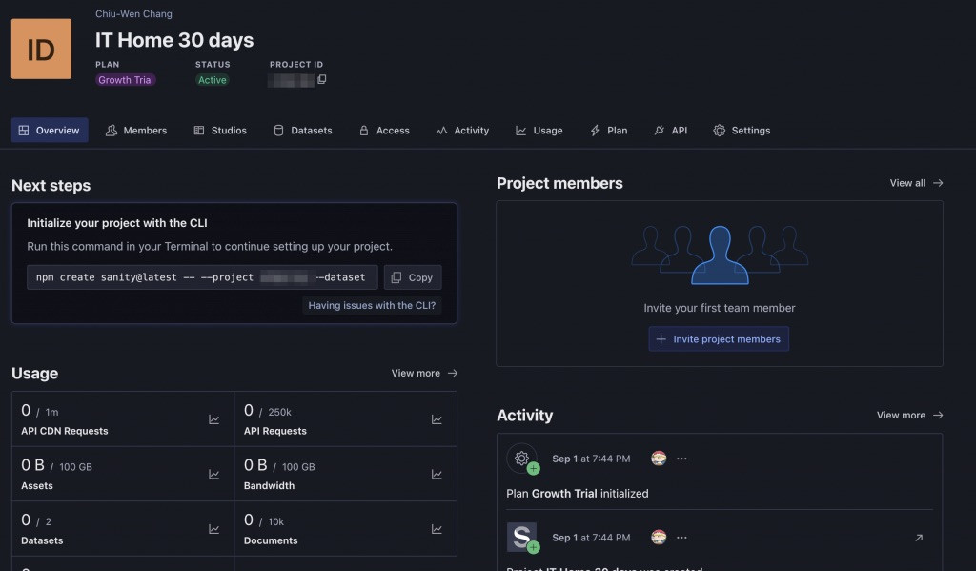Open options menu for Growth Trial activity
The height and width of the screenshot is (571, 976).
pyautogui.click(x=681, y=459)
